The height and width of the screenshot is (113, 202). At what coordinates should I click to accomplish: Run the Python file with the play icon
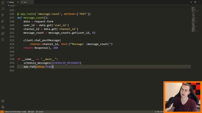click(x=191, y=2)
